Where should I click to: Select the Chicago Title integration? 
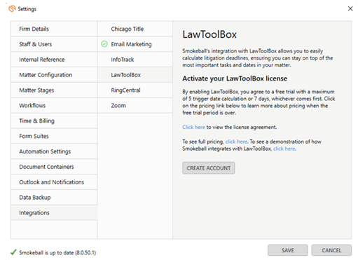coord(135,29)
